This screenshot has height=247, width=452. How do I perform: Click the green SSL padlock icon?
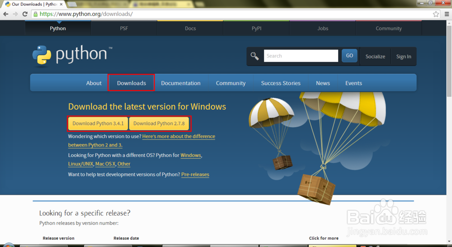(35, 14)
